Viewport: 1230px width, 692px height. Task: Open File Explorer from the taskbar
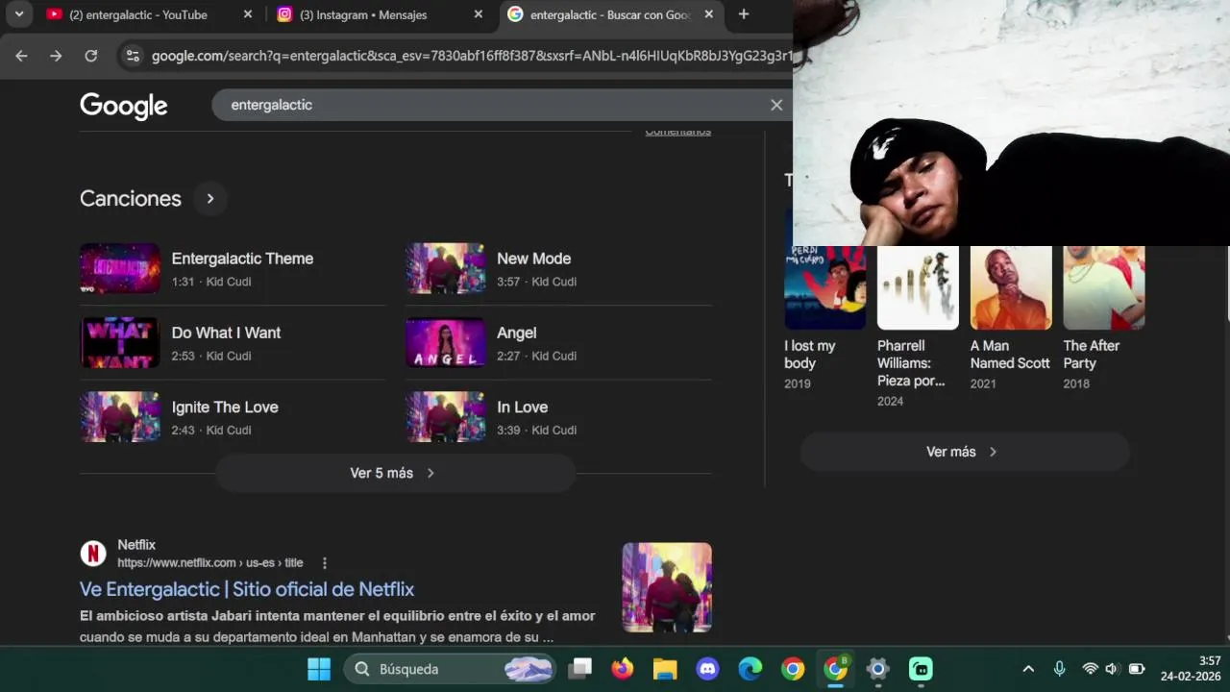665,669
